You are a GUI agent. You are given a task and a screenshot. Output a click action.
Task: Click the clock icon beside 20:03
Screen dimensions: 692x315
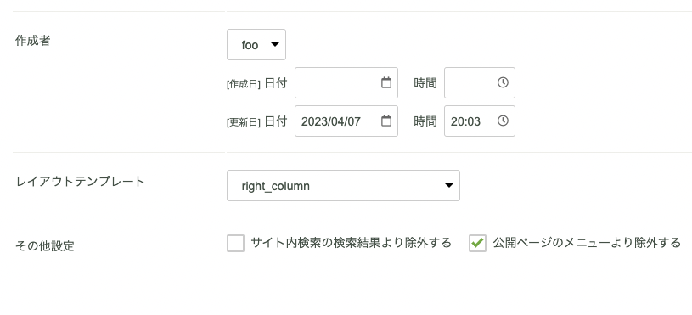point(503,121)
